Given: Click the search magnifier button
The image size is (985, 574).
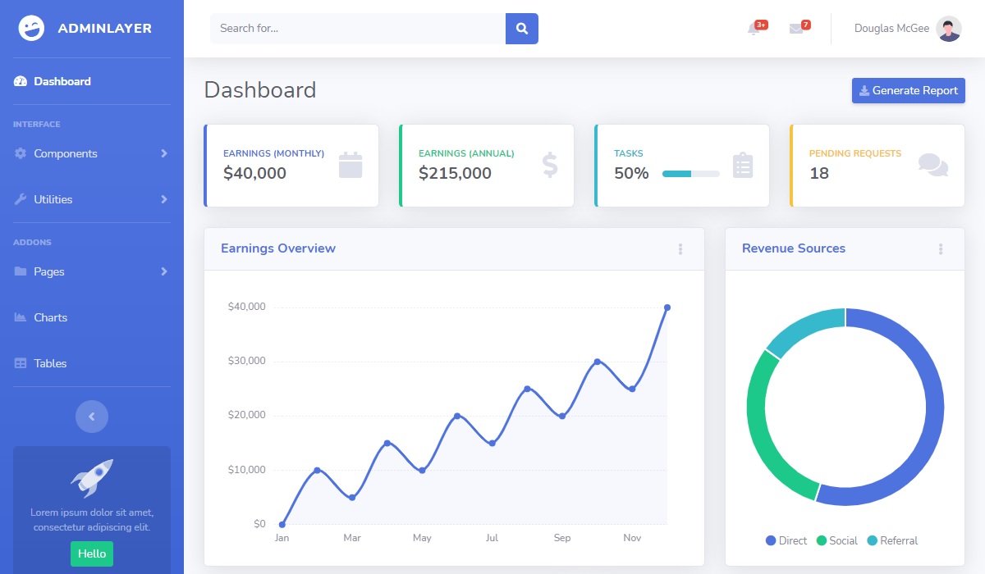Looking at the screenshot, I should point(521,29).
